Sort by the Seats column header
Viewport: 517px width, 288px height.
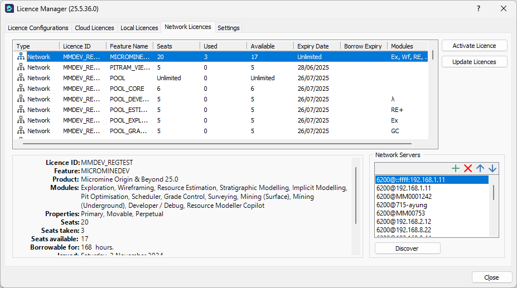176,46
